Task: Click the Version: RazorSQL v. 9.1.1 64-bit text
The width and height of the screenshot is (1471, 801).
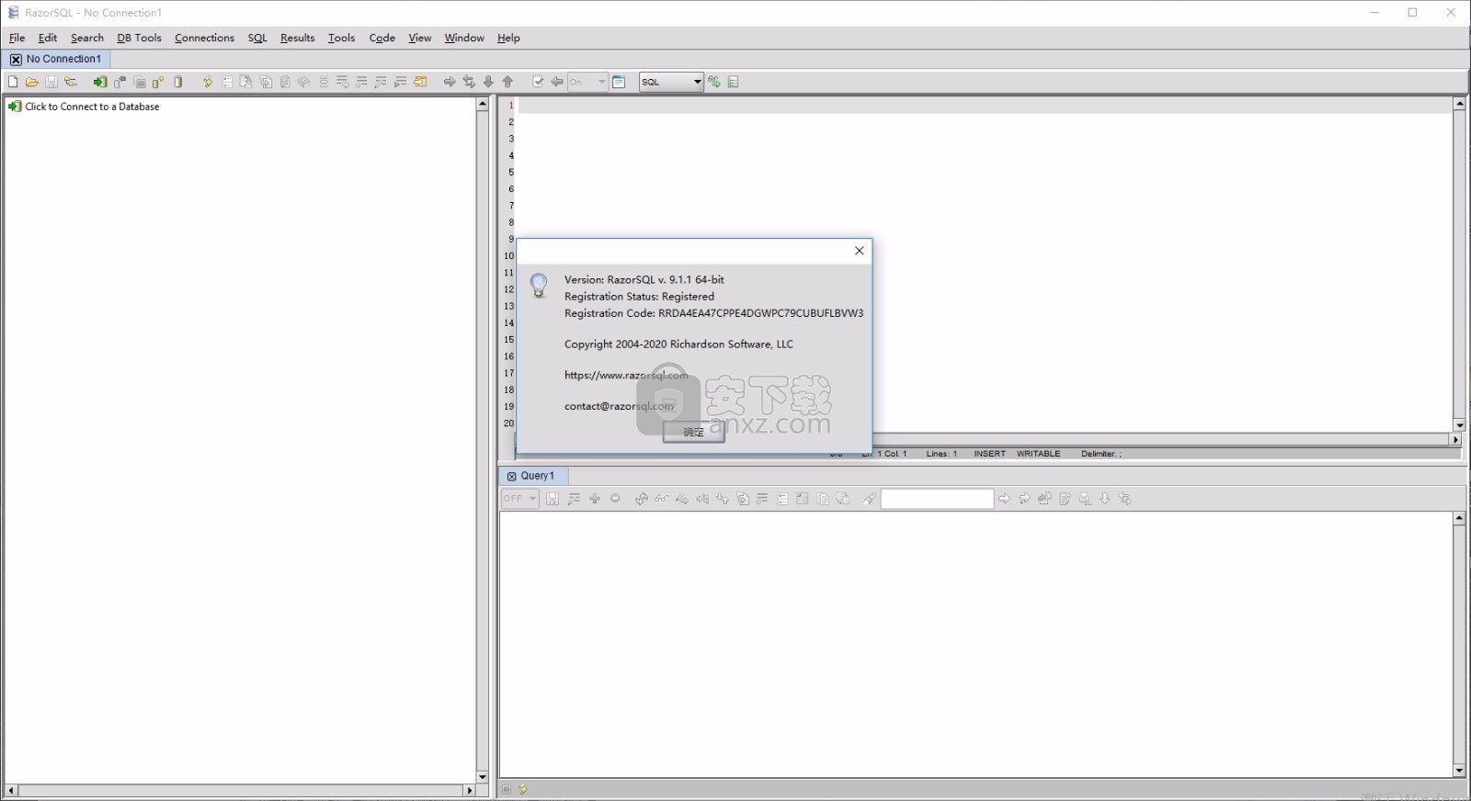Action: (x=644, y=279)
